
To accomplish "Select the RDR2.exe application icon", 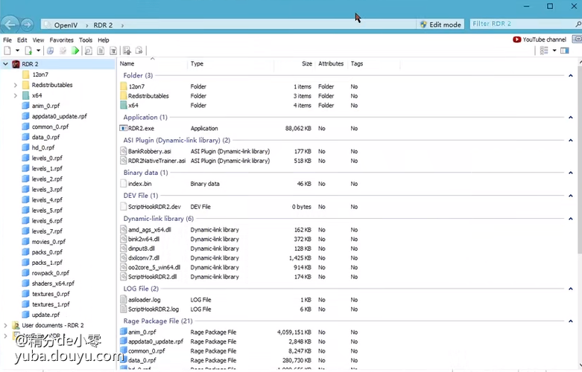I will pos(123,128).
